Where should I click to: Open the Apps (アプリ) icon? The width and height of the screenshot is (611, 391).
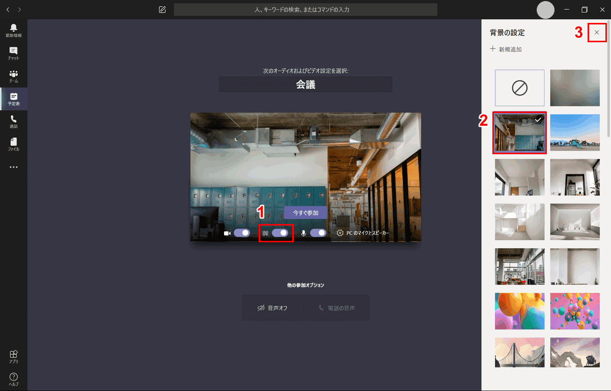pyautogui.click(x=14, y=357)
